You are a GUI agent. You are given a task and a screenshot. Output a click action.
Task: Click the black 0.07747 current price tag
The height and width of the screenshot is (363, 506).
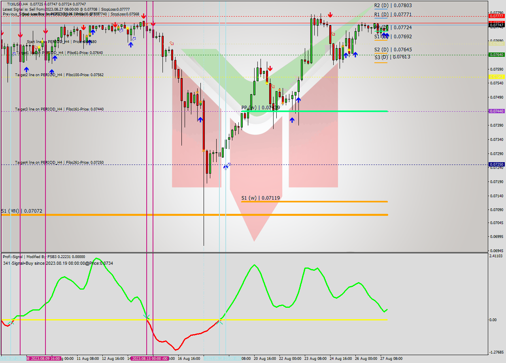click(x=497, y=26)
